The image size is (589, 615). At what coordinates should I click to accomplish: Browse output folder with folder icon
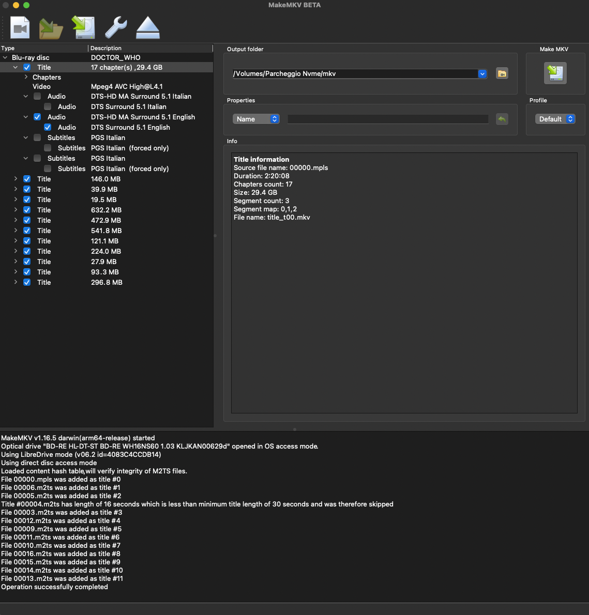[x=502, y=74]
